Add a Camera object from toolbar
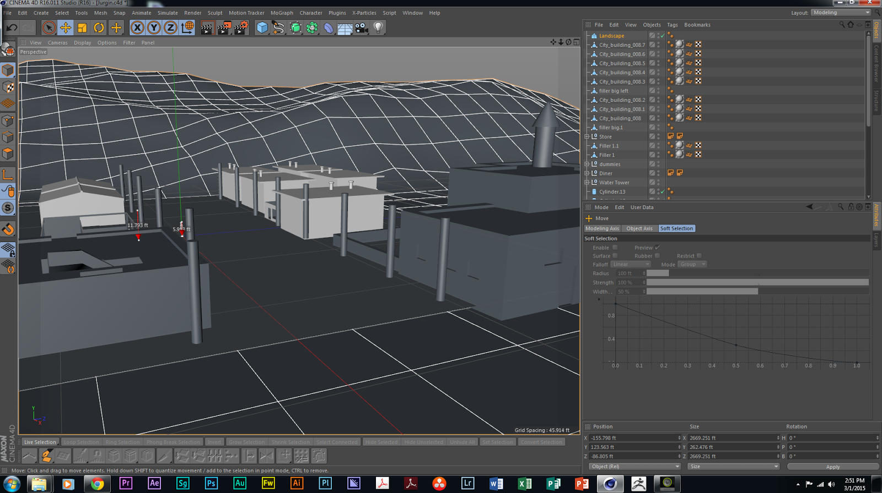882x493 pixels. coord(362,28)
